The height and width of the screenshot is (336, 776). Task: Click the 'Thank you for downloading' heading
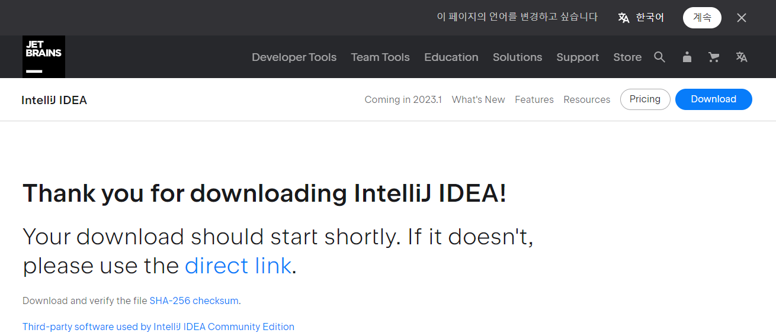coord(265,193)
